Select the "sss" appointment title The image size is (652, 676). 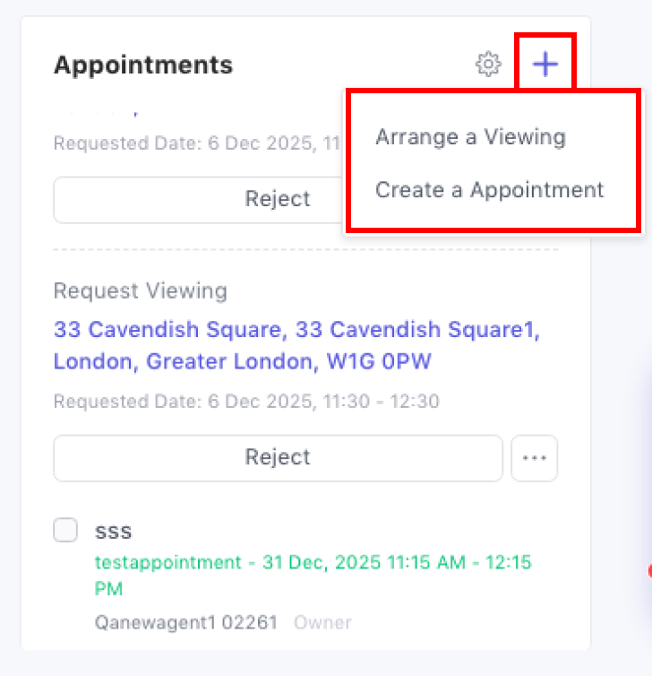pyautogui.click(x=114, y=531)
